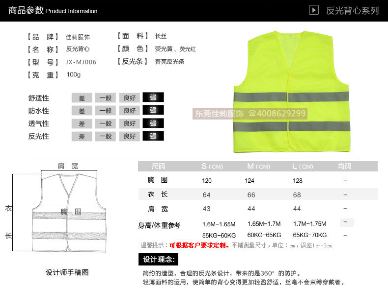Click the phone icon in the watermark
Image resolution: width=388 pixels, height=290 pixels.
252,114
